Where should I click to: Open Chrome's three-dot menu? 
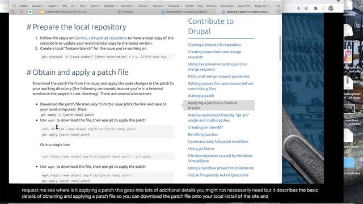[339, 8]
